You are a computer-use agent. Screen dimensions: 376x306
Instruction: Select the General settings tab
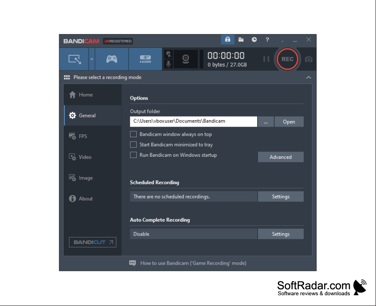[93, 115]
